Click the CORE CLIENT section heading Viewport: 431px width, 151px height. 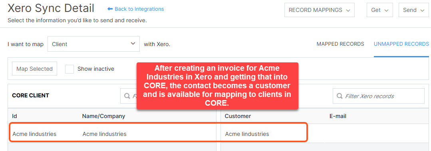click(30, 95)
